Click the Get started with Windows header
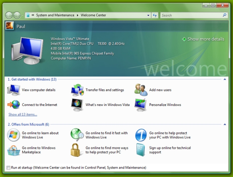The image size is (233, 177). coord(32,79)
